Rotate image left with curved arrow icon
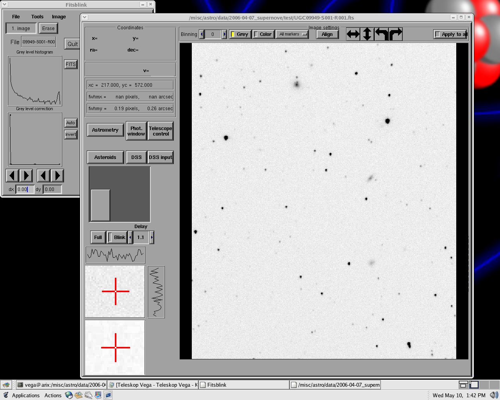The height and width of the screenshot is (400, 500). pyautogui.click(x=381, y=34)
